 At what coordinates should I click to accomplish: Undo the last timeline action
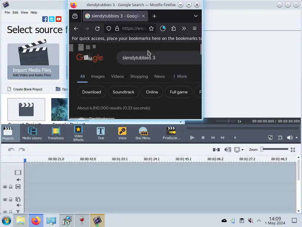(x=12, y=150)
